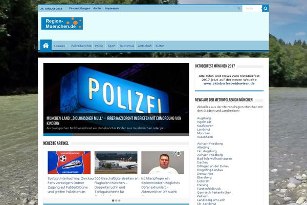Open Augsburg region link
This screenshot has width=307, height=205.
tap(204, 118)
